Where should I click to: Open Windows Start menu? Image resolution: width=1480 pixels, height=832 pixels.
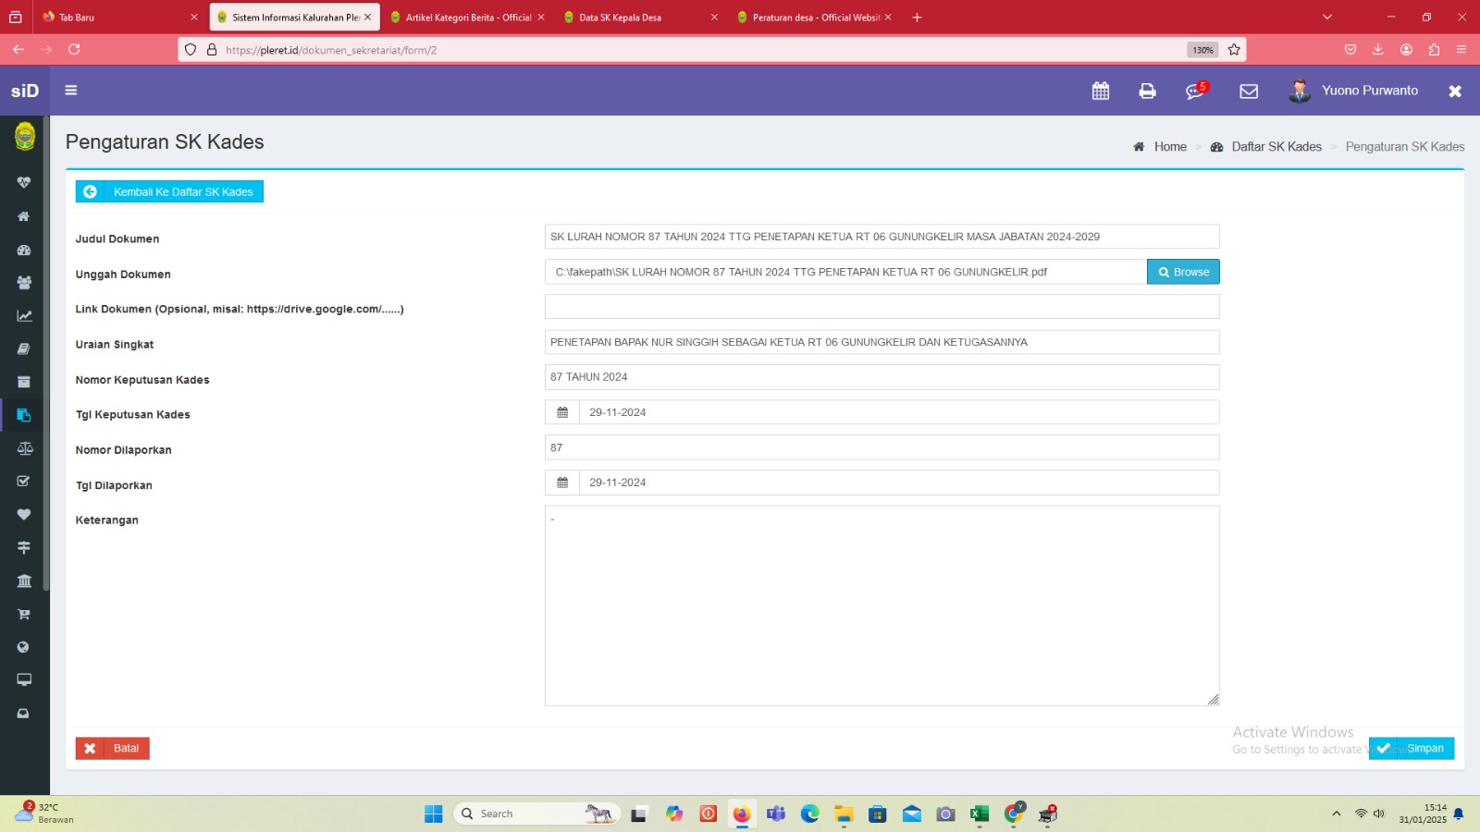pyautogui.click(x=433, y=814)
